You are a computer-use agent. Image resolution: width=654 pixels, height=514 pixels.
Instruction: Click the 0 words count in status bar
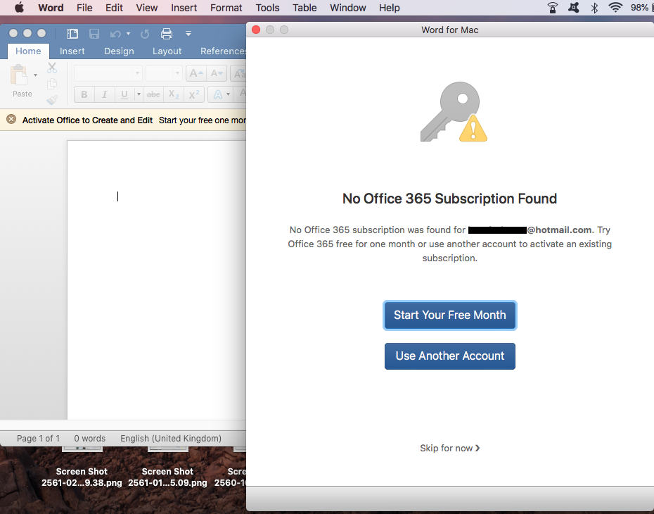(x=90, y=439)
